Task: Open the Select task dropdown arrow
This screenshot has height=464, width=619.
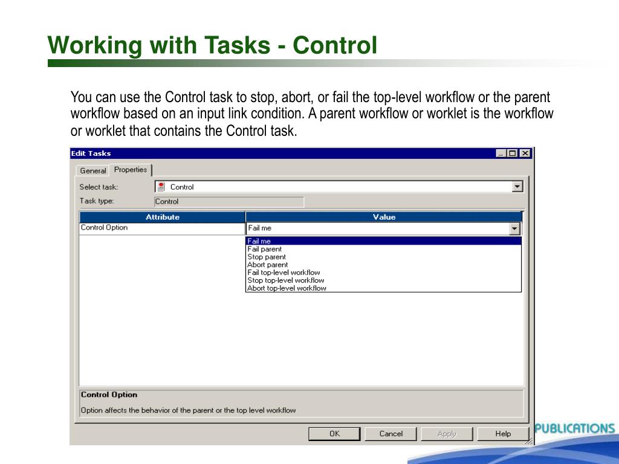Action: pyautogui.click(x=517, y=187)
